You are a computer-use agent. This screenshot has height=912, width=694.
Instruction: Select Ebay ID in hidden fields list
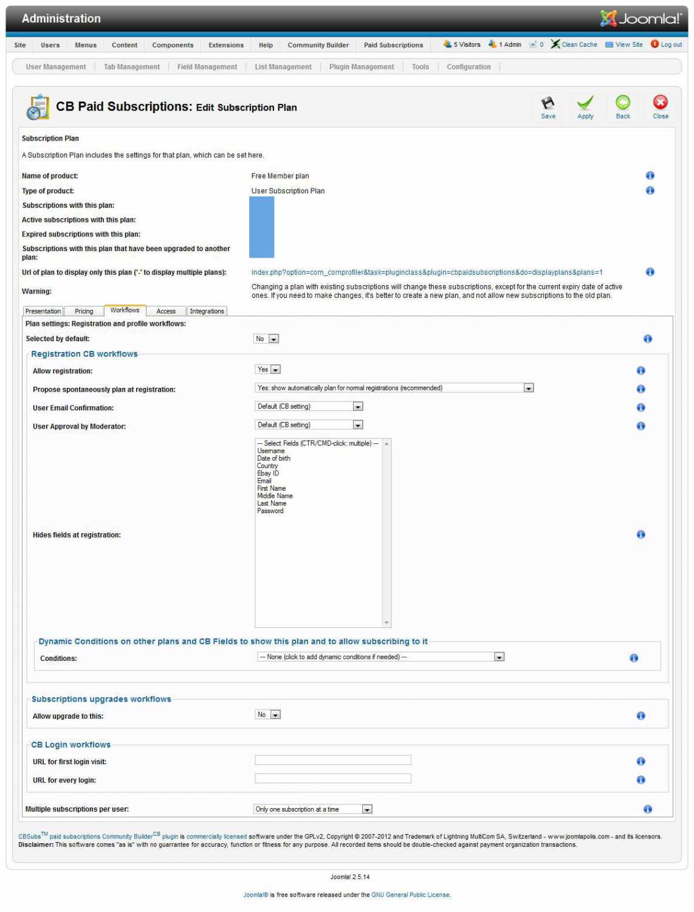coord(268,473)
